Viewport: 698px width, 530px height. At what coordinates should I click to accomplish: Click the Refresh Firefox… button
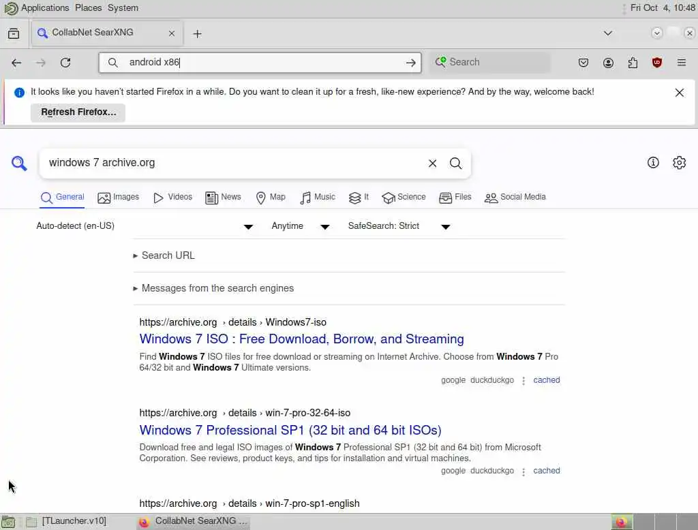tap(78, 112)
